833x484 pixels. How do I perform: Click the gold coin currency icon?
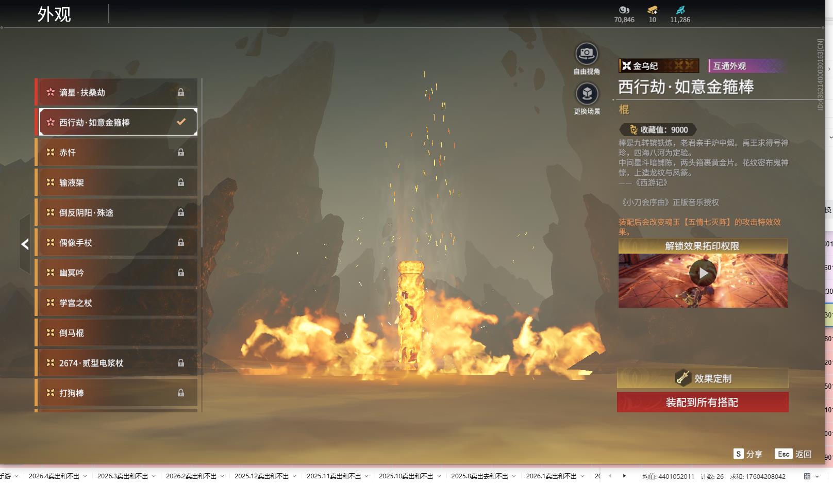click(x=624, y=10)
